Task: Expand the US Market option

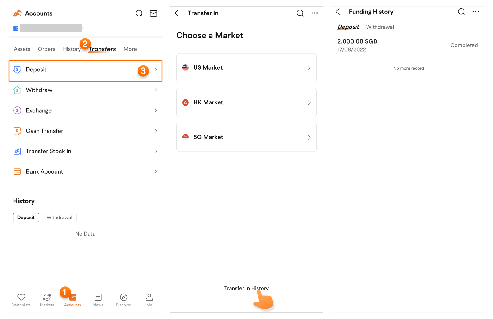Action: point(246,68)
